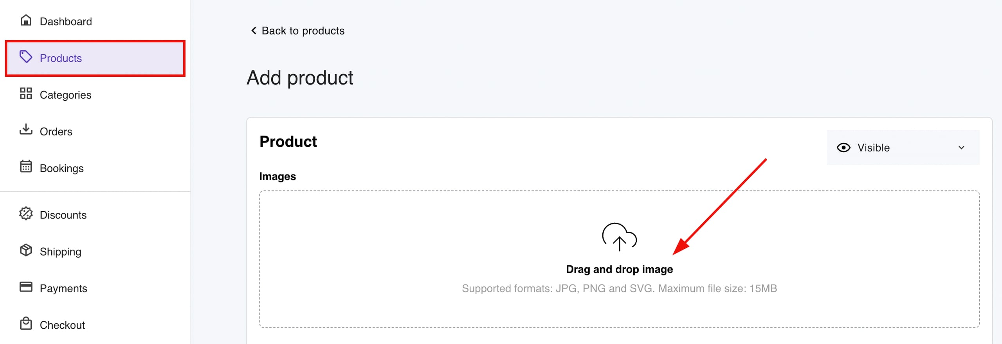Click the Discounts badge icon
The image size is (1002, 344).
point(26,214)
